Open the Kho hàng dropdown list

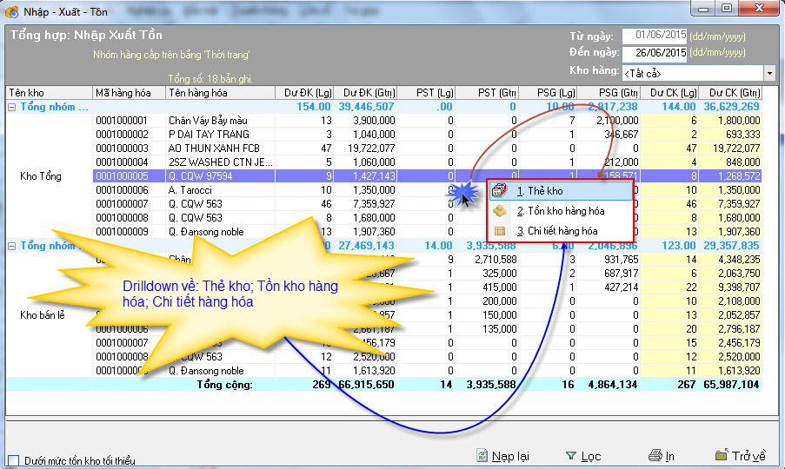pos(768,73)
